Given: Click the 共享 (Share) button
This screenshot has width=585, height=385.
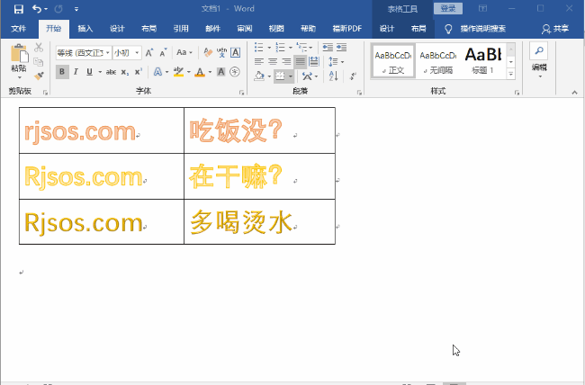Looking at the screenshot, I should coord(555,29).
